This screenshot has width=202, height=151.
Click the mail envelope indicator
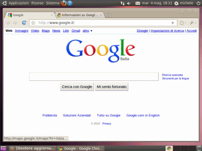click(138, 3)
